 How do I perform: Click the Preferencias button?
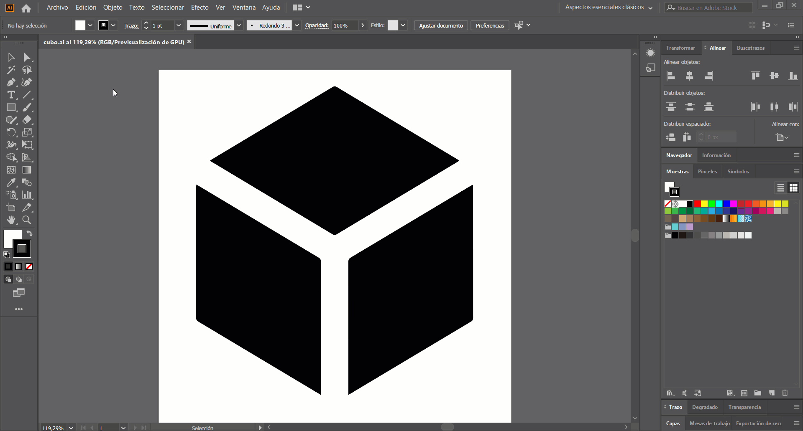pos(490,25)
